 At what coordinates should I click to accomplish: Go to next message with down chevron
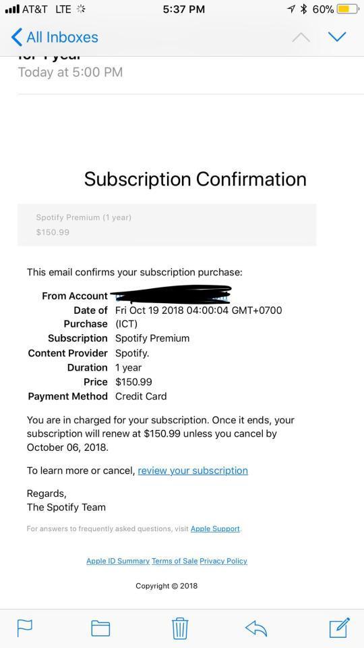click(x=337, y=37)
